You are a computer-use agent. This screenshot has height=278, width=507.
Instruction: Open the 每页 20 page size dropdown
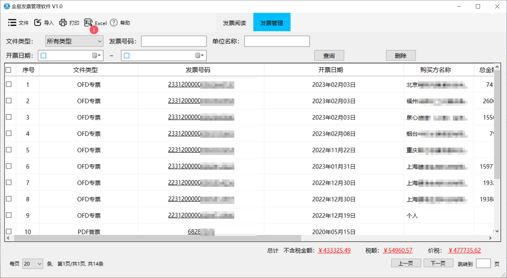33,264
